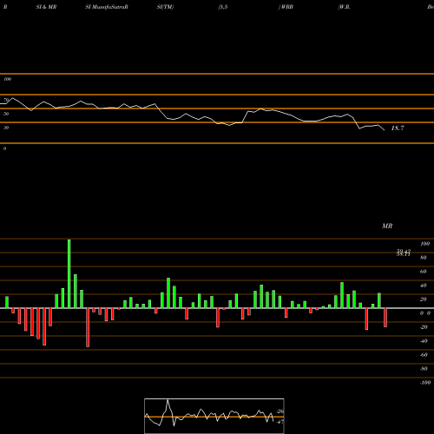
Task: Click the MR axis label 20
Action: 424,299
